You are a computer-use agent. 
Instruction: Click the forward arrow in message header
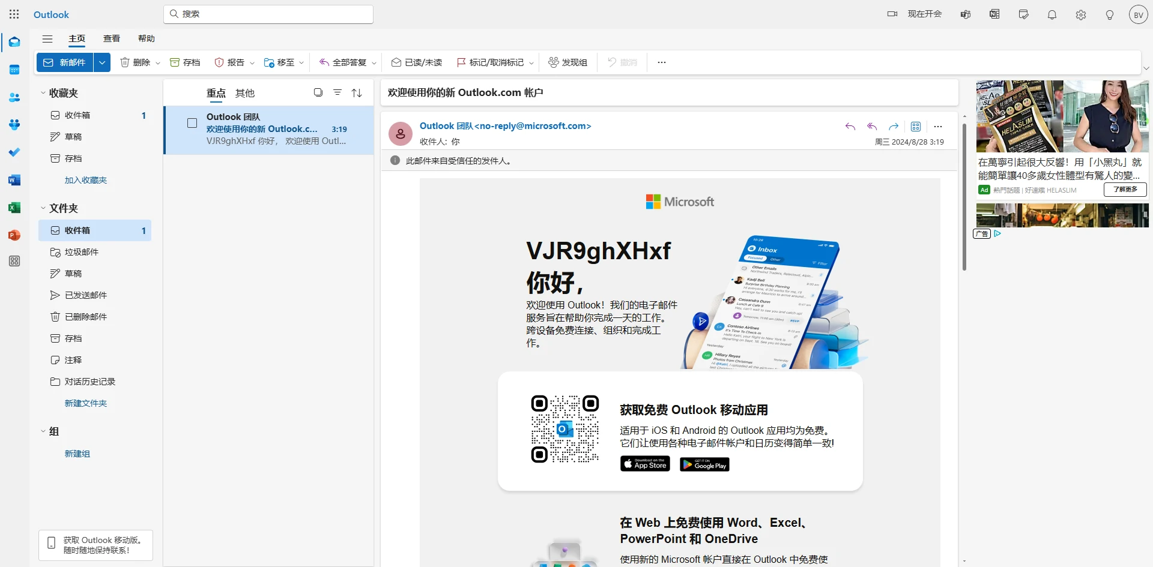tap(894, 127)
